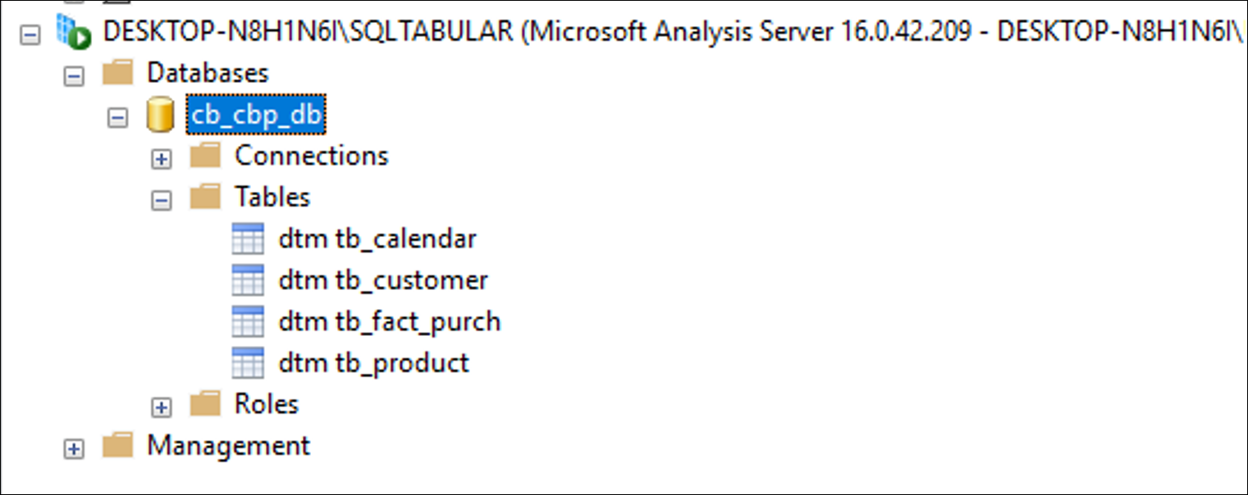Select the dtm tb_customer table
Viewport: 1248px width, 495px height.
pos(383,280)
